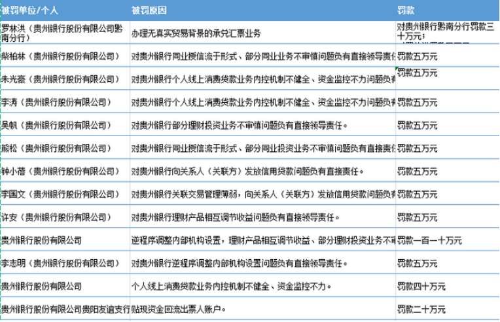The image size is (500, 322).
Task: Select the 罚款五万元 cell in 吴帆 row
Action: pyautogui.click(x=448, y=124)
